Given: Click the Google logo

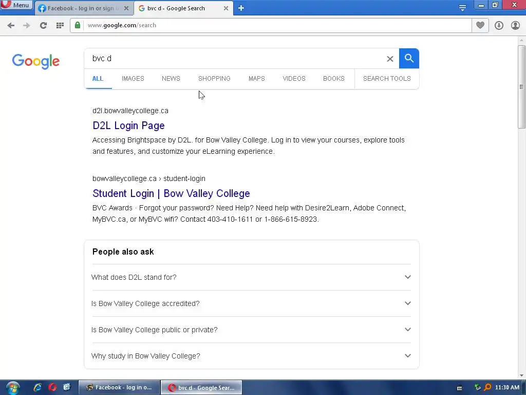Looking at the screenshot, I should [36, 61].
